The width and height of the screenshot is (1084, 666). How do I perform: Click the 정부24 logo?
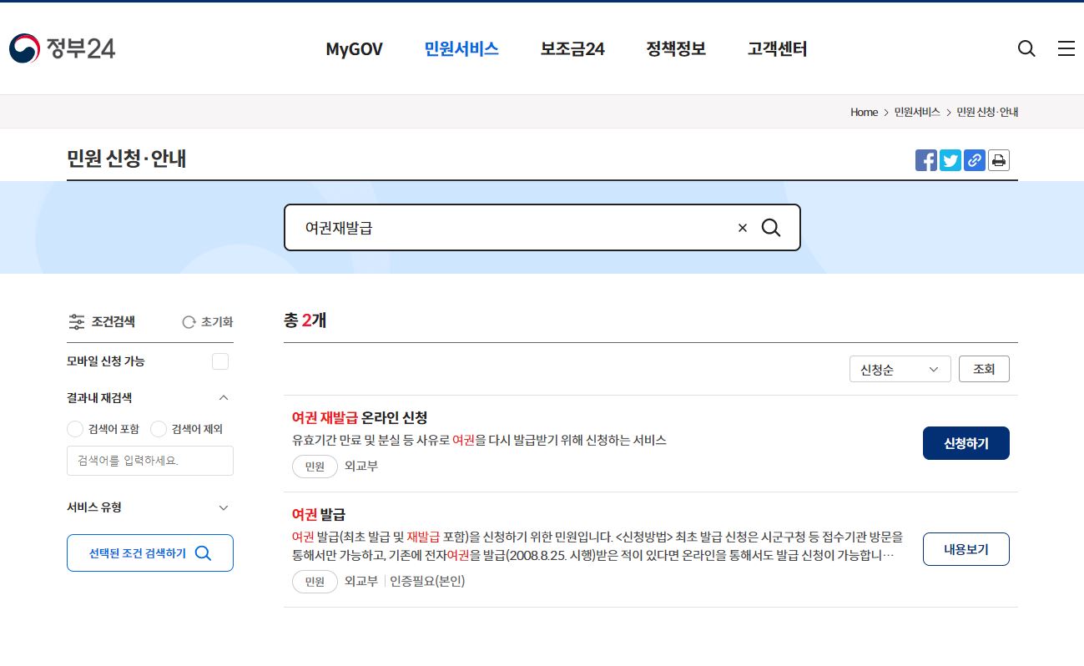pos(61,48)
